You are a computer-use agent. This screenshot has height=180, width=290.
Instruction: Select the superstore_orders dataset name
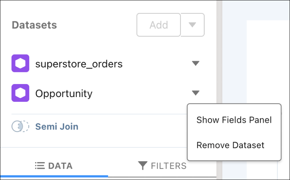pyautogui.click(x=79, y=64)
